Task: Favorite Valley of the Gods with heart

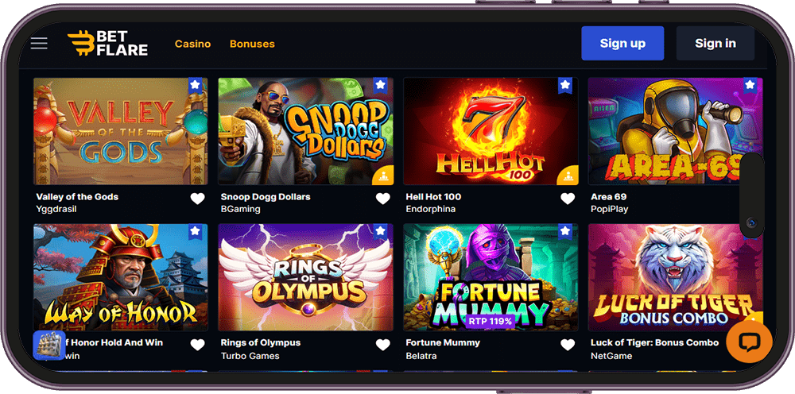Action: [198, 199]
